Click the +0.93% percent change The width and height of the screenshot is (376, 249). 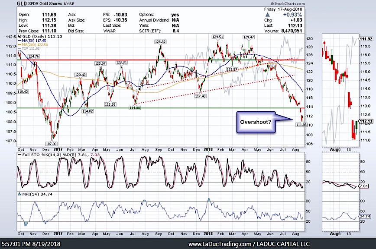(x=292, y=15)
